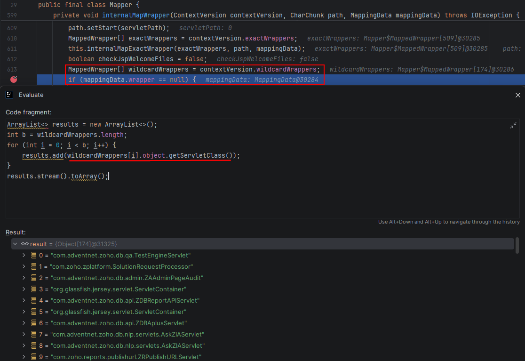Click line number 613 in gutter
Viewport: 525px width, 361px height.
point(12,69)
